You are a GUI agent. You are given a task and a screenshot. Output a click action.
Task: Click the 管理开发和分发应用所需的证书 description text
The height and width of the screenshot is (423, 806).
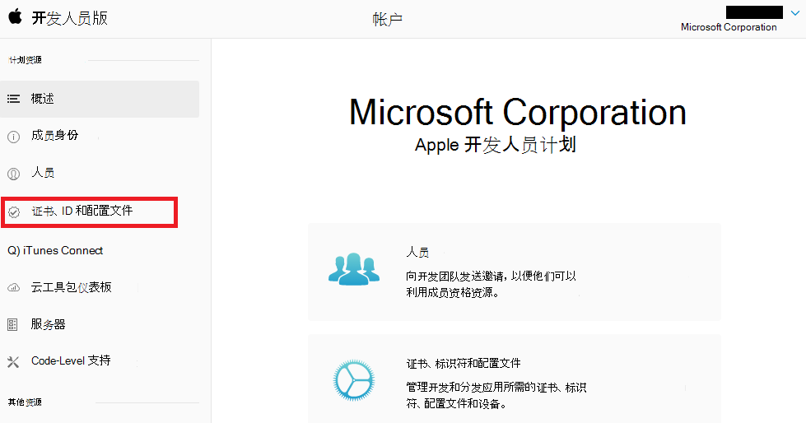[496, 395]
